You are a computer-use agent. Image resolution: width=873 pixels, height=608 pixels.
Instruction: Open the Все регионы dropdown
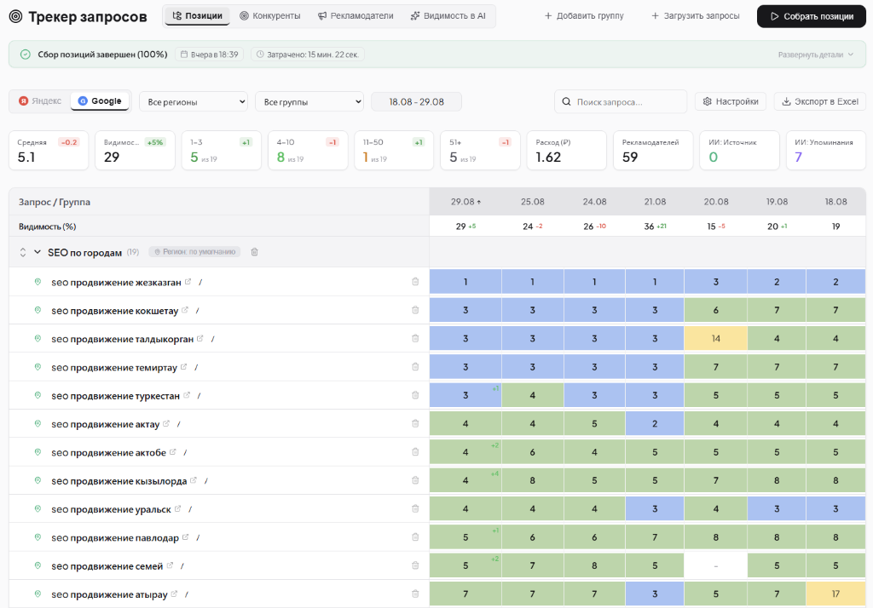(194, 102)
